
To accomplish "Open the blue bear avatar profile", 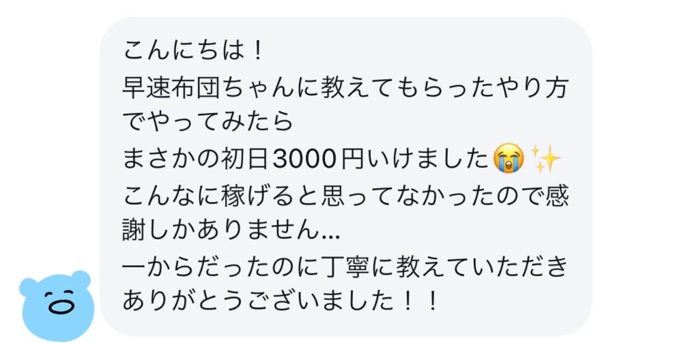I will point(57,305).
